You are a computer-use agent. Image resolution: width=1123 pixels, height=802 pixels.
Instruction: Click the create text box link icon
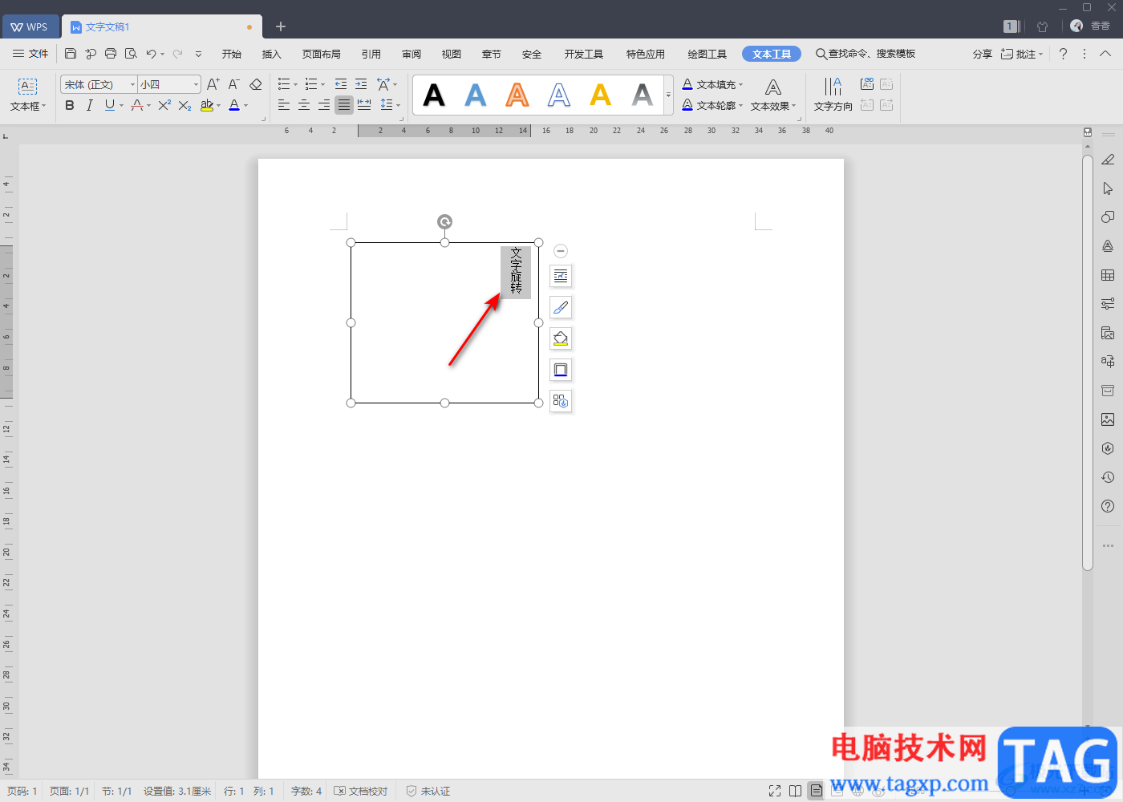click(867, 84)
